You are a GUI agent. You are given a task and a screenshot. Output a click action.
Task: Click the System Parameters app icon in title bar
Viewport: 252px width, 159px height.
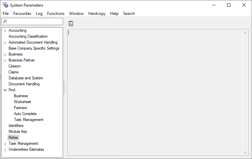[x=5, y=5]
